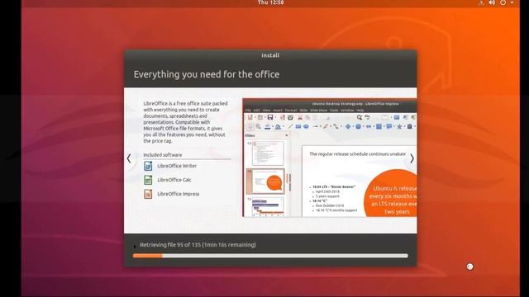
Task: Select the 'LibreOffice Impress' label
Action: (179, 194)
